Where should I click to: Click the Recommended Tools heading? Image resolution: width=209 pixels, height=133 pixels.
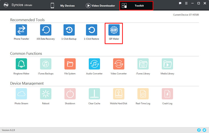coord(27,20)
